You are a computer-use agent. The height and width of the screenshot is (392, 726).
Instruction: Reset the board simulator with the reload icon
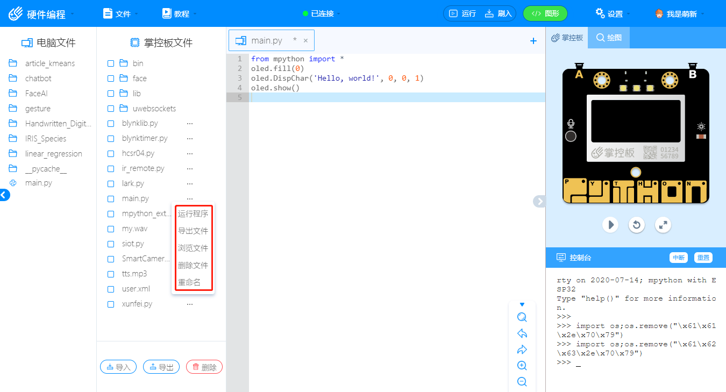[x=637, y=224]
